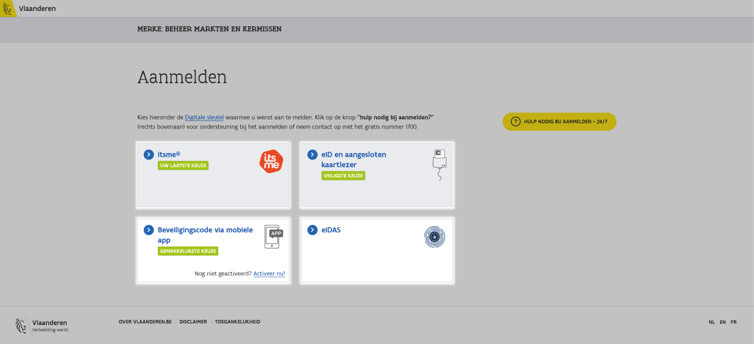
Task: Open the Disclaimer footer link
Action: pos(193,322)
